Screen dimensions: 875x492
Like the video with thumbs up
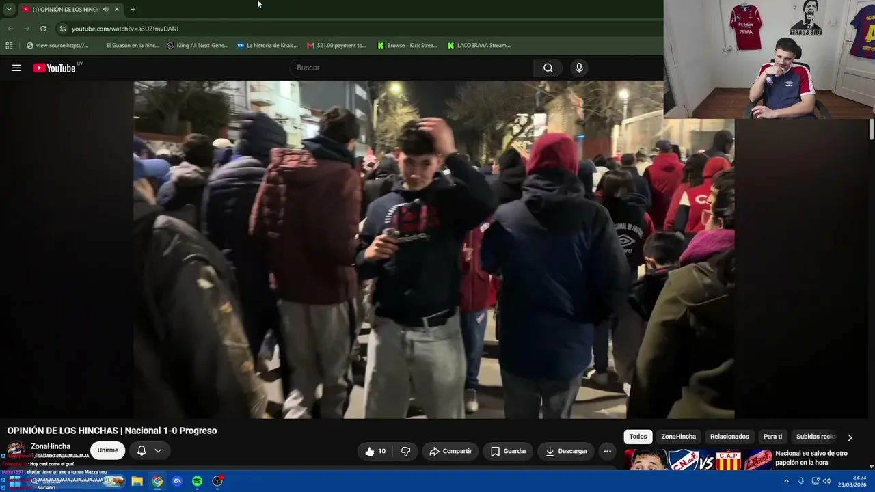[x=375, y=451]
